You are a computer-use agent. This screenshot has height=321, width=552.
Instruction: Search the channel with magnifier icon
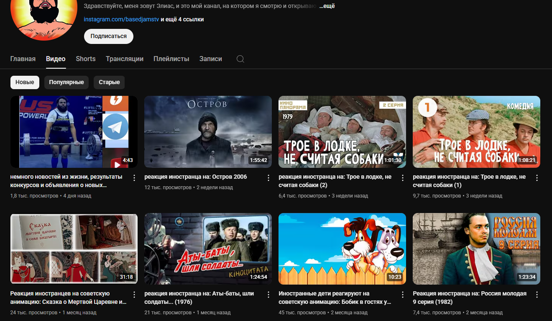click(240, 59)
